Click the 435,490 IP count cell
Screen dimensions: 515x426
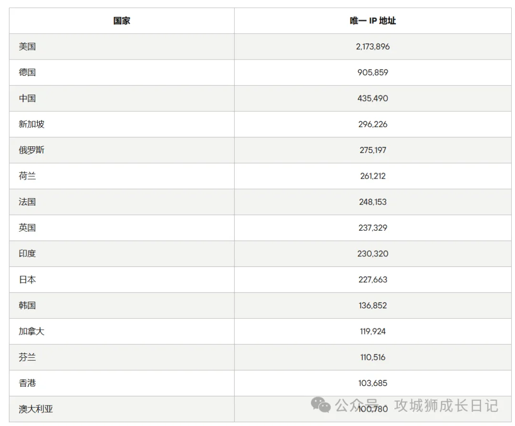coord(372,99)
